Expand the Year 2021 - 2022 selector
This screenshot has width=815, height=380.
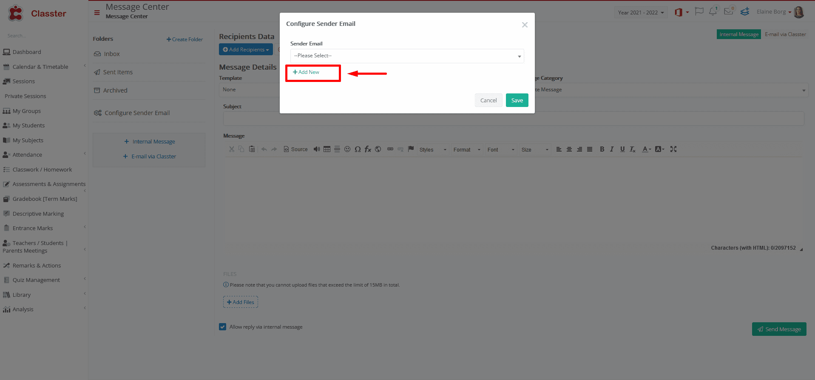click(x=641, y=12)
